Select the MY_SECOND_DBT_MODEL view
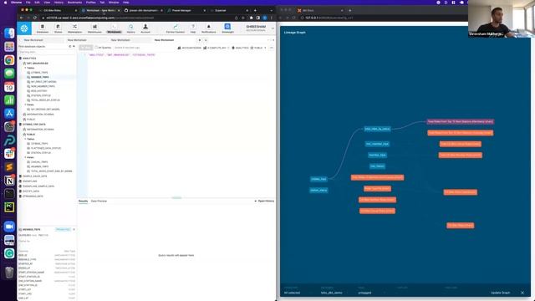 click(x=45, y=110)
